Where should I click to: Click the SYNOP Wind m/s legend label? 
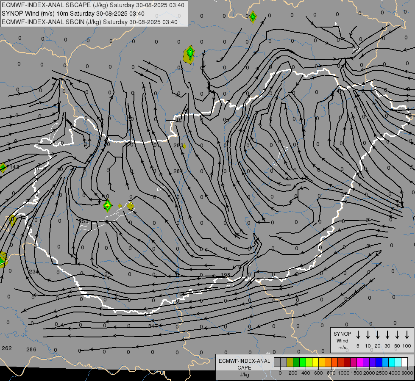click(342, 340)
